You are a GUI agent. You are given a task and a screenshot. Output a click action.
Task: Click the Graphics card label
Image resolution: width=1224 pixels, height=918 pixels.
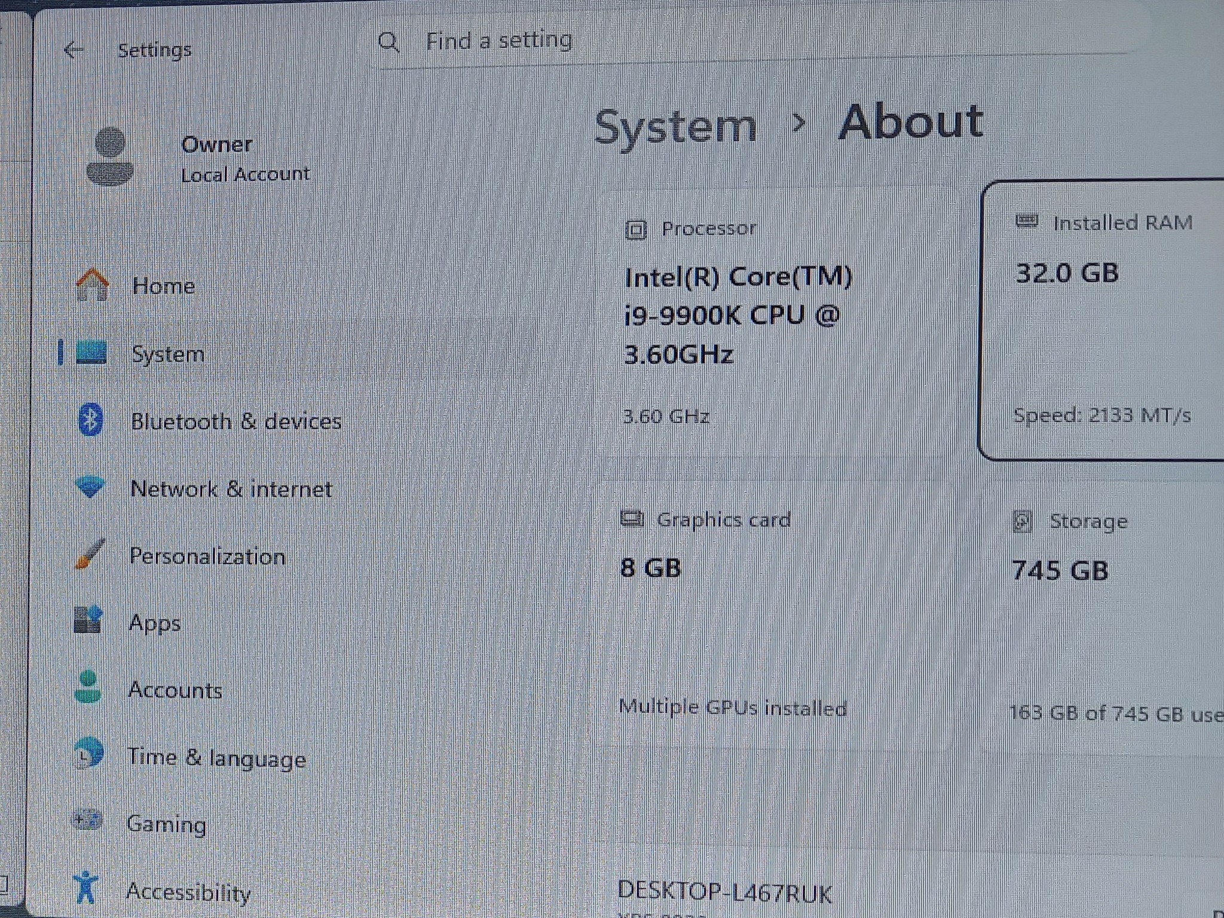click(x=723, y=520)
